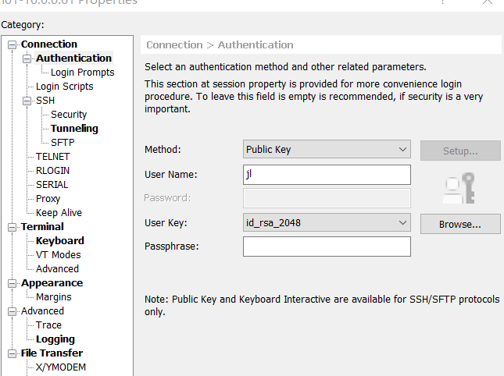Collapse the Appearance tree node
504x376 pixels.
(13, 283)
